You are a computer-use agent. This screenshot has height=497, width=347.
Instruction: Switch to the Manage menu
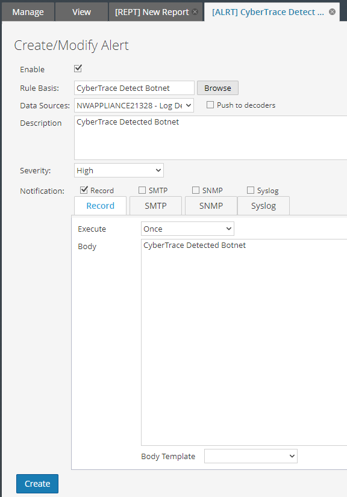click(x=28, y=11)
